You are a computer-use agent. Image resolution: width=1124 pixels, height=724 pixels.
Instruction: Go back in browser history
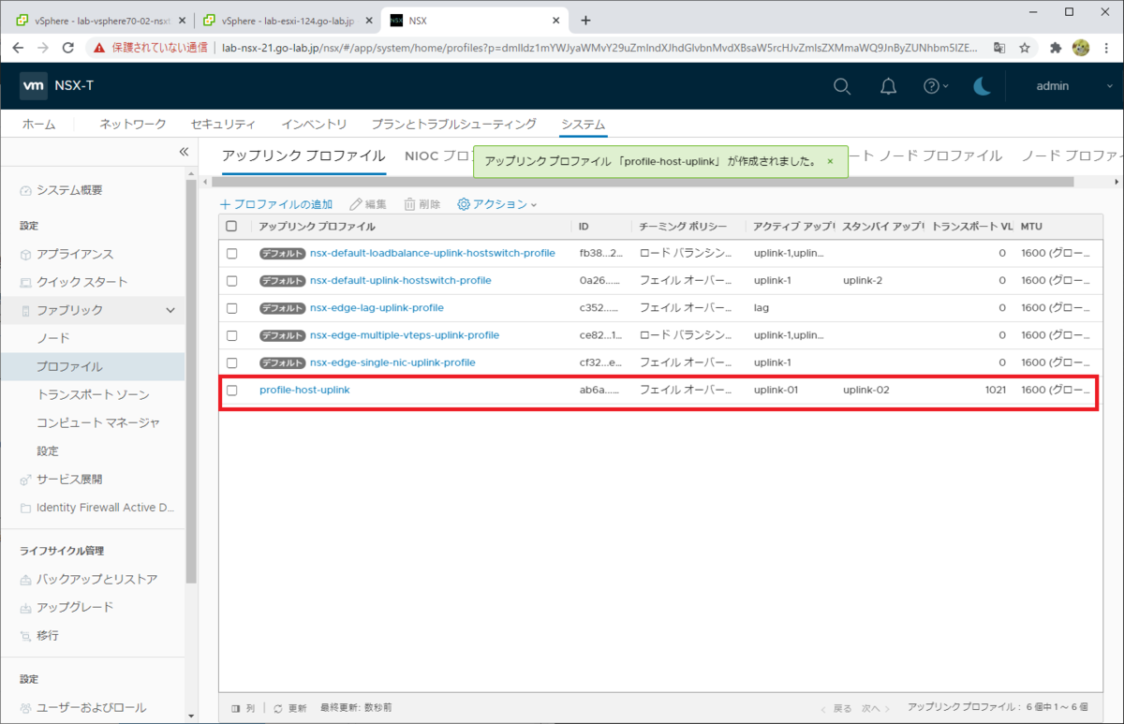17,47
